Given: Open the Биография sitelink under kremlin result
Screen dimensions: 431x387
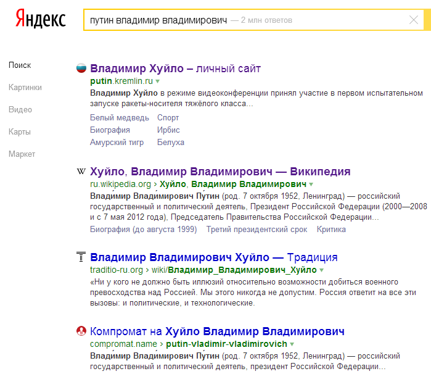Looking at the screenshot, I should tap(110, 130).
